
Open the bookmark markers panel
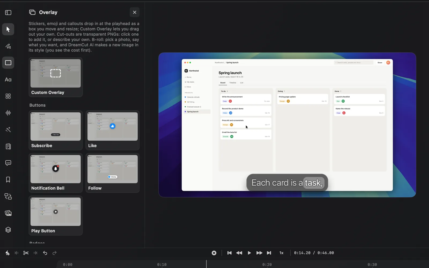(x=8, y=180)
